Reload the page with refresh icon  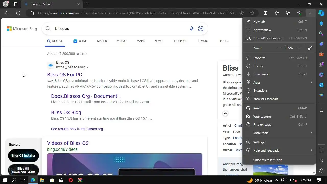click(18, 13)
